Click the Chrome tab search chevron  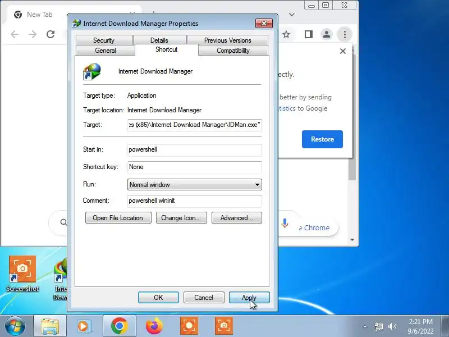[292, 15]
